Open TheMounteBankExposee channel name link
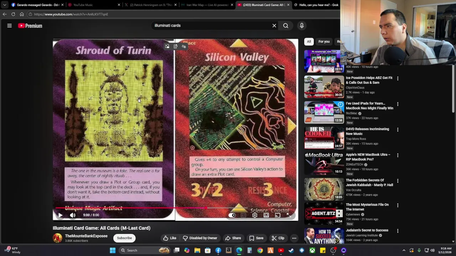456x256 pixels. coord(86,236)
